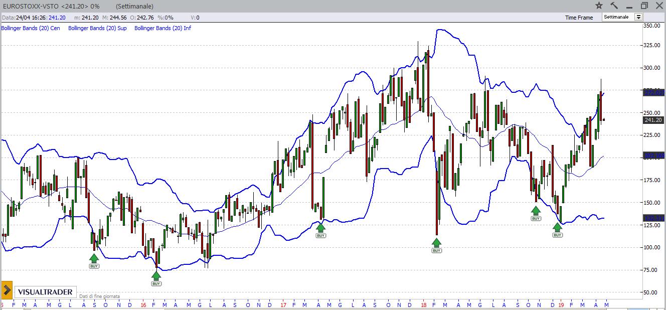This screenshot has width=666, height=310.
Task: Select Bollinger Bands (20) Sup label
Action: [97, 28]
